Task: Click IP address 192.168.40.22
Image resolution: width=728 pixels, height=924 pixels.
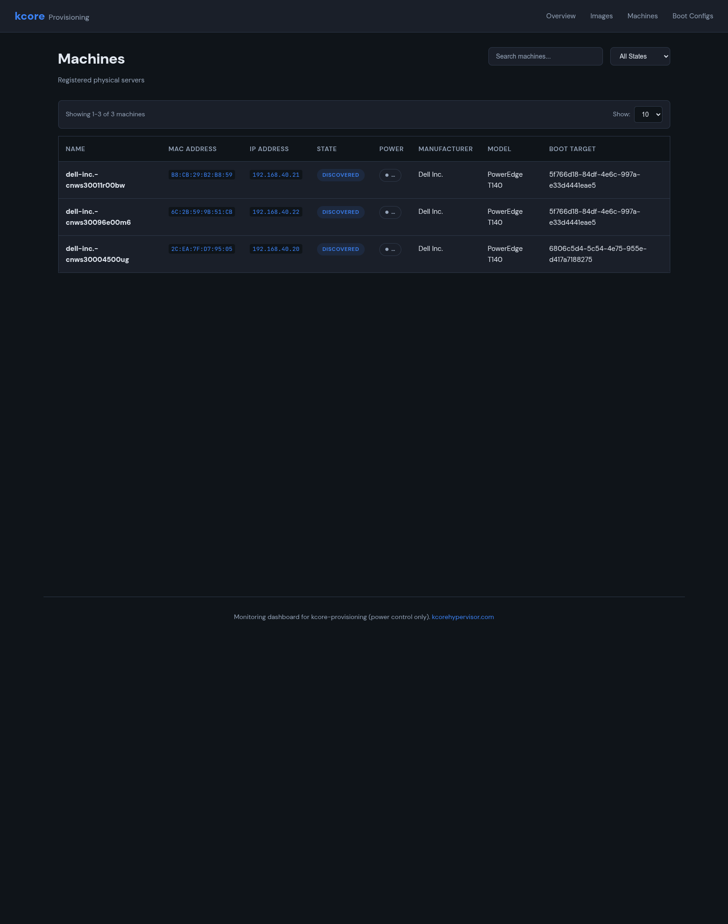Action: coord(276,212)
